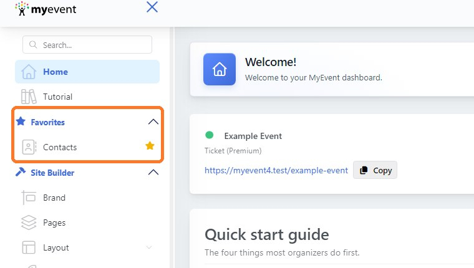Click the books icon beside Tutorial
This screenshot has width=474, height=268.
coord(29,97)
